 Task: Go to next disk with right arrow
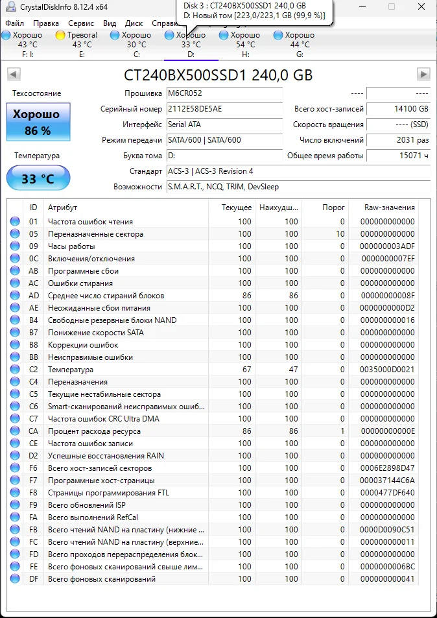click(x=423, y=74)
